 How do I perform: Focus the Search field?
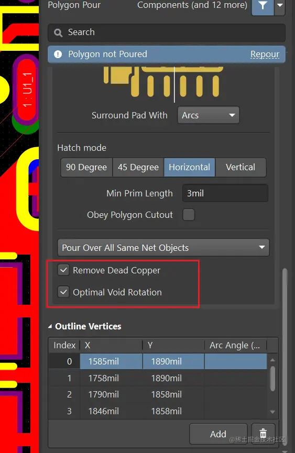(167, 32)
